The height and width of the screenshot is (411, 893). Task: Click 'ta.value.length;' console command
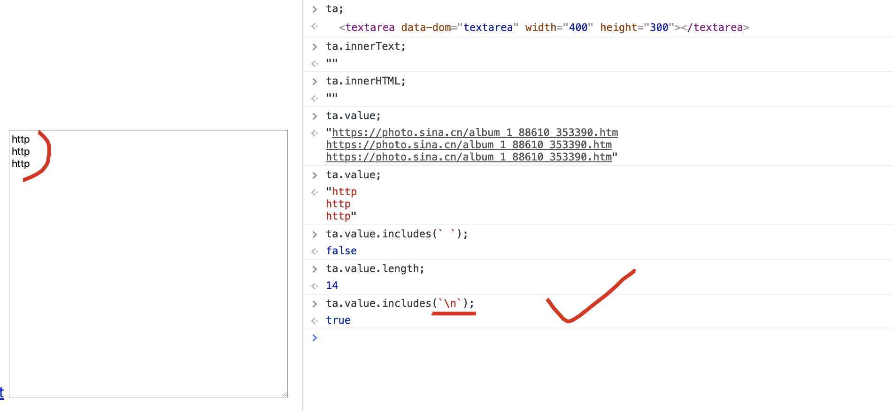[375, 269]
